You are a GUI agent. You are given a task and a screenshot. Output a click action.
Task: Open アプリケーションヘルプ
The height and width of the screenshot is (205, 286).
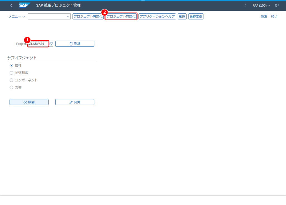coord(157,16)
